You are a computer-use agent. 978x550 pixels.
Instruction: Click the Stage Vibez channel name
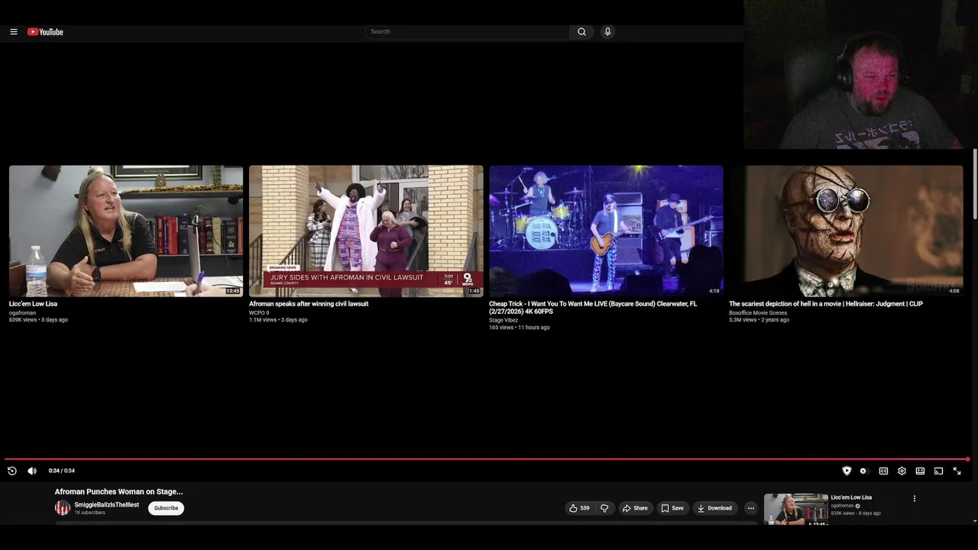[504, 321]
